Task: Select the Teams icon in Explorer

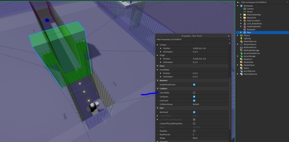Action: [241, 68]
